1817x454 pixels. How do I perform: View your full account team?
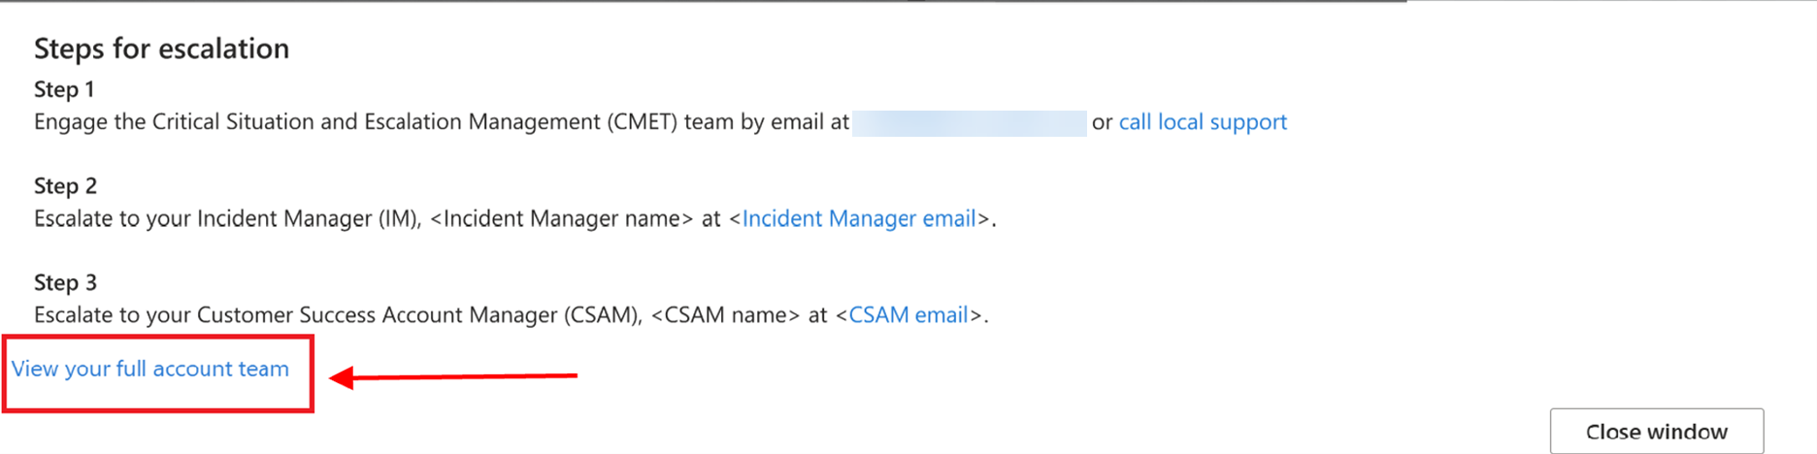150,370
